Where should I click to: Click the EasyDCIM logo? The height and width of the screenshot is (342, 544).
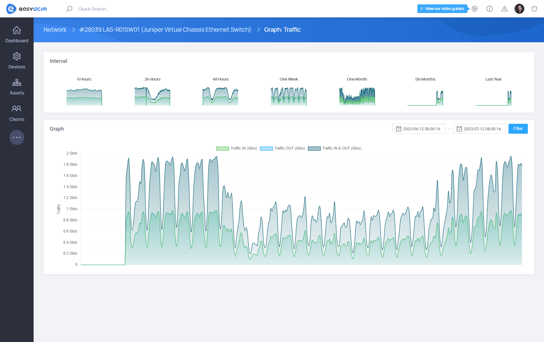[26, 9]
